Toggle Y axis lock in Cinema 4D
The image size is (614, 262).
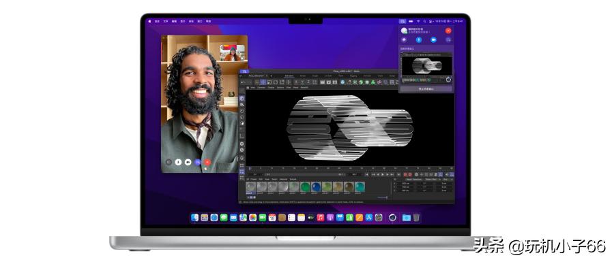[x=302, y=82]
